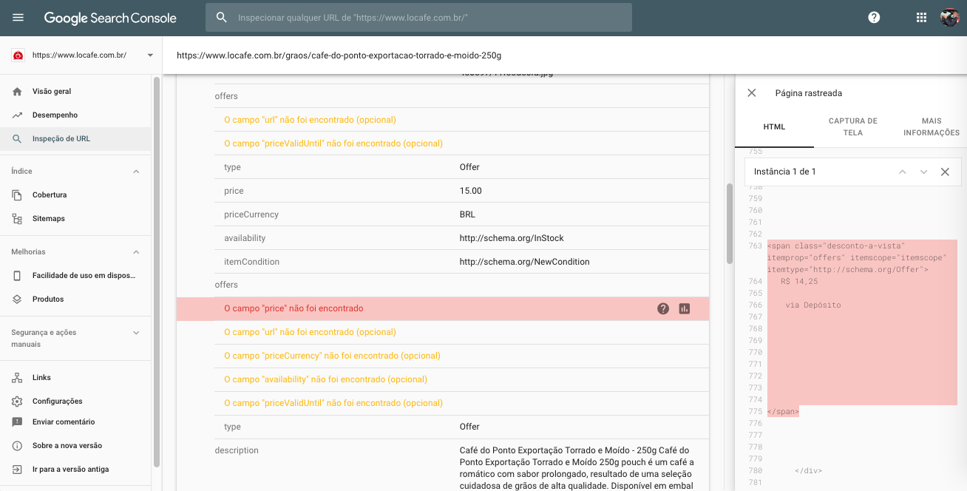Close the Página rastreada panel
The height and width of the screenshot is (491, 967).
[x=752, y=93]
